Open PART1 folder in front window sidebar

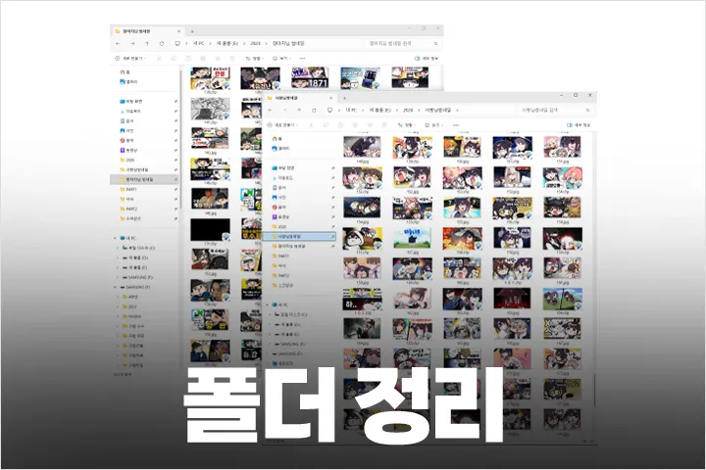[280, 256]
